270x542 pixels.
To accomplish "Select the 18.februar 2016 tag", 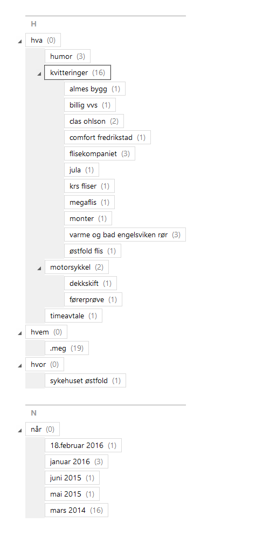I will point(83,446).
